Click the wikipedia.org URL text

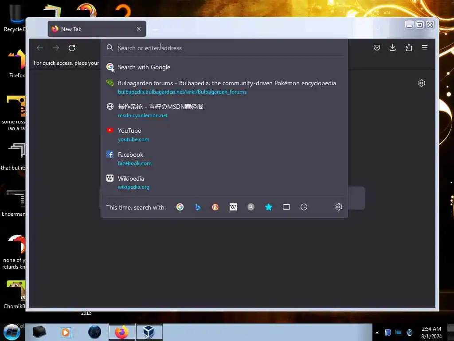(133, 187)
